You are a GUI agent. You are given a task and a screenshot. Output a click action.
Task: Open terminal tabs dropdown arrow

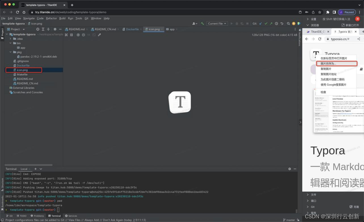click(x=41, y=169)
